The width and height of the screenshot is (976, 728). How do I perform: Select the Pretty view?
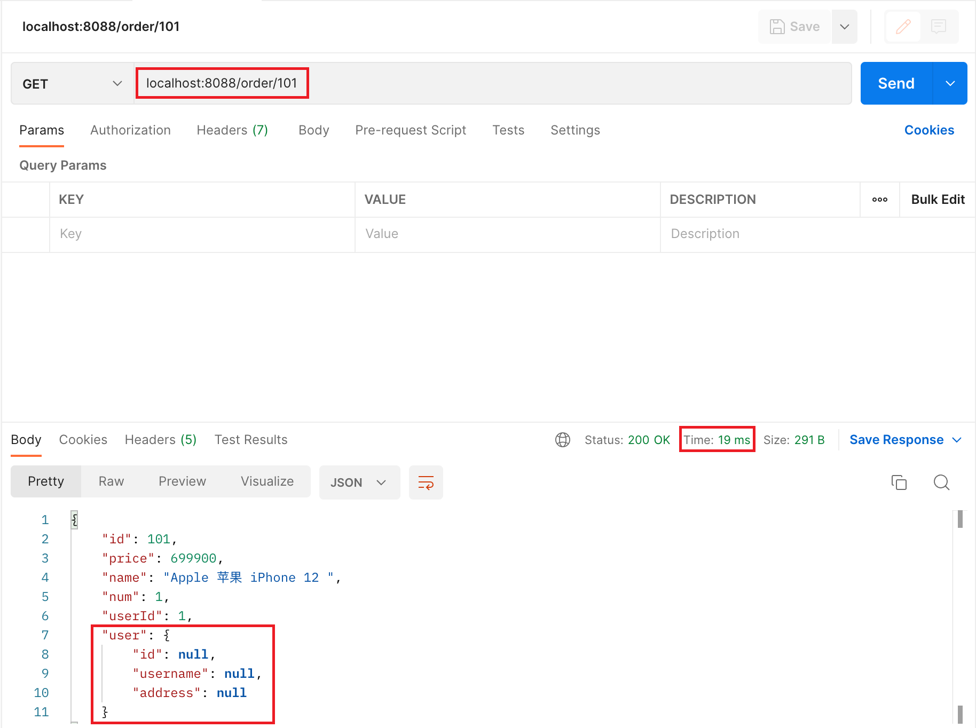click(x=46, y=481)
